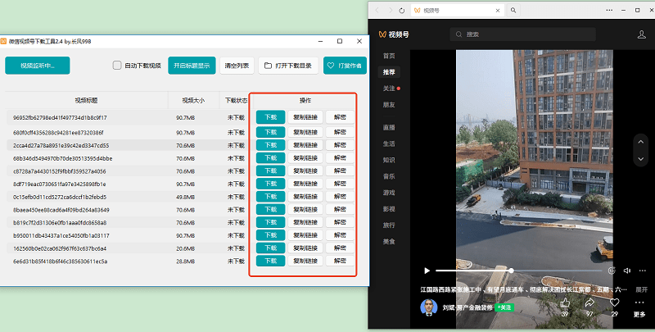Follow the author with +关注 button
The image size is (655, 332).
click(x=504, y=307)
